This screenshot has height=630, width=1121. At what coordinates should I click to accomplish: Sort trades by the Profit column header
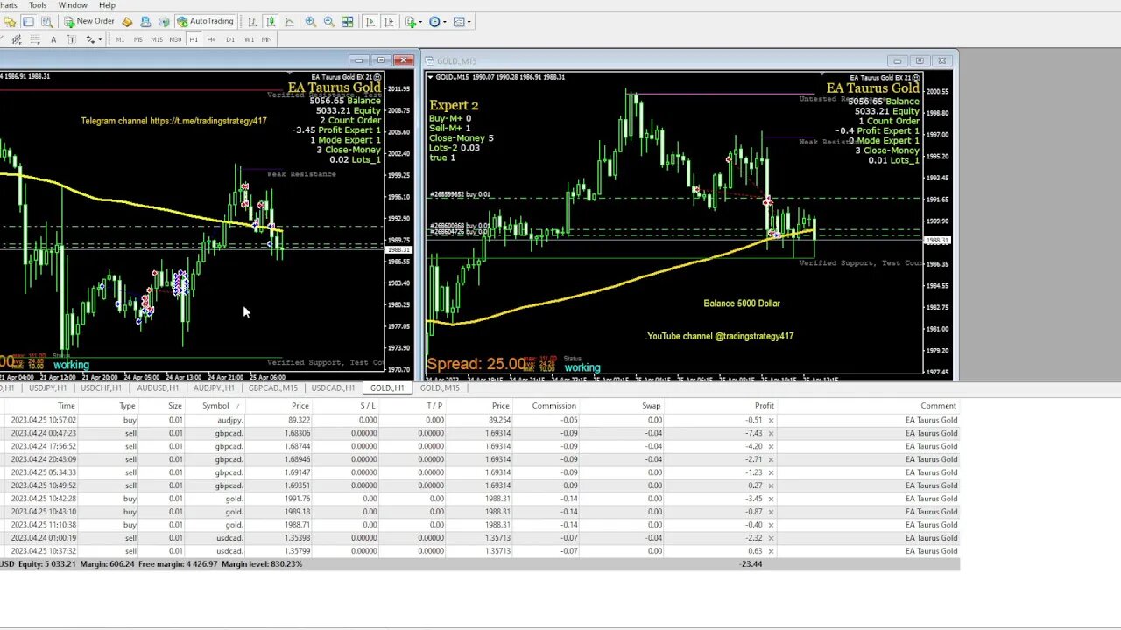765,406
